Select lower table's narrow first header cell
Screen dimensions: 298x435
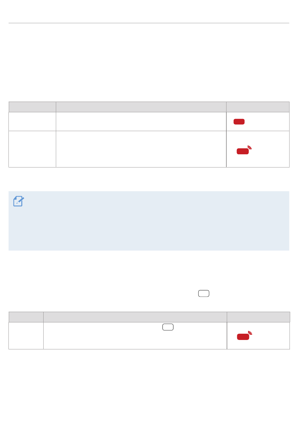click(x=26, y=317)
